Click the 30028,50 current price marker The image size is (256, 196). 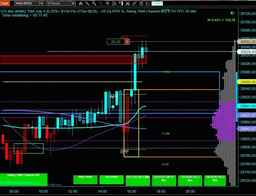pos(247,52)
